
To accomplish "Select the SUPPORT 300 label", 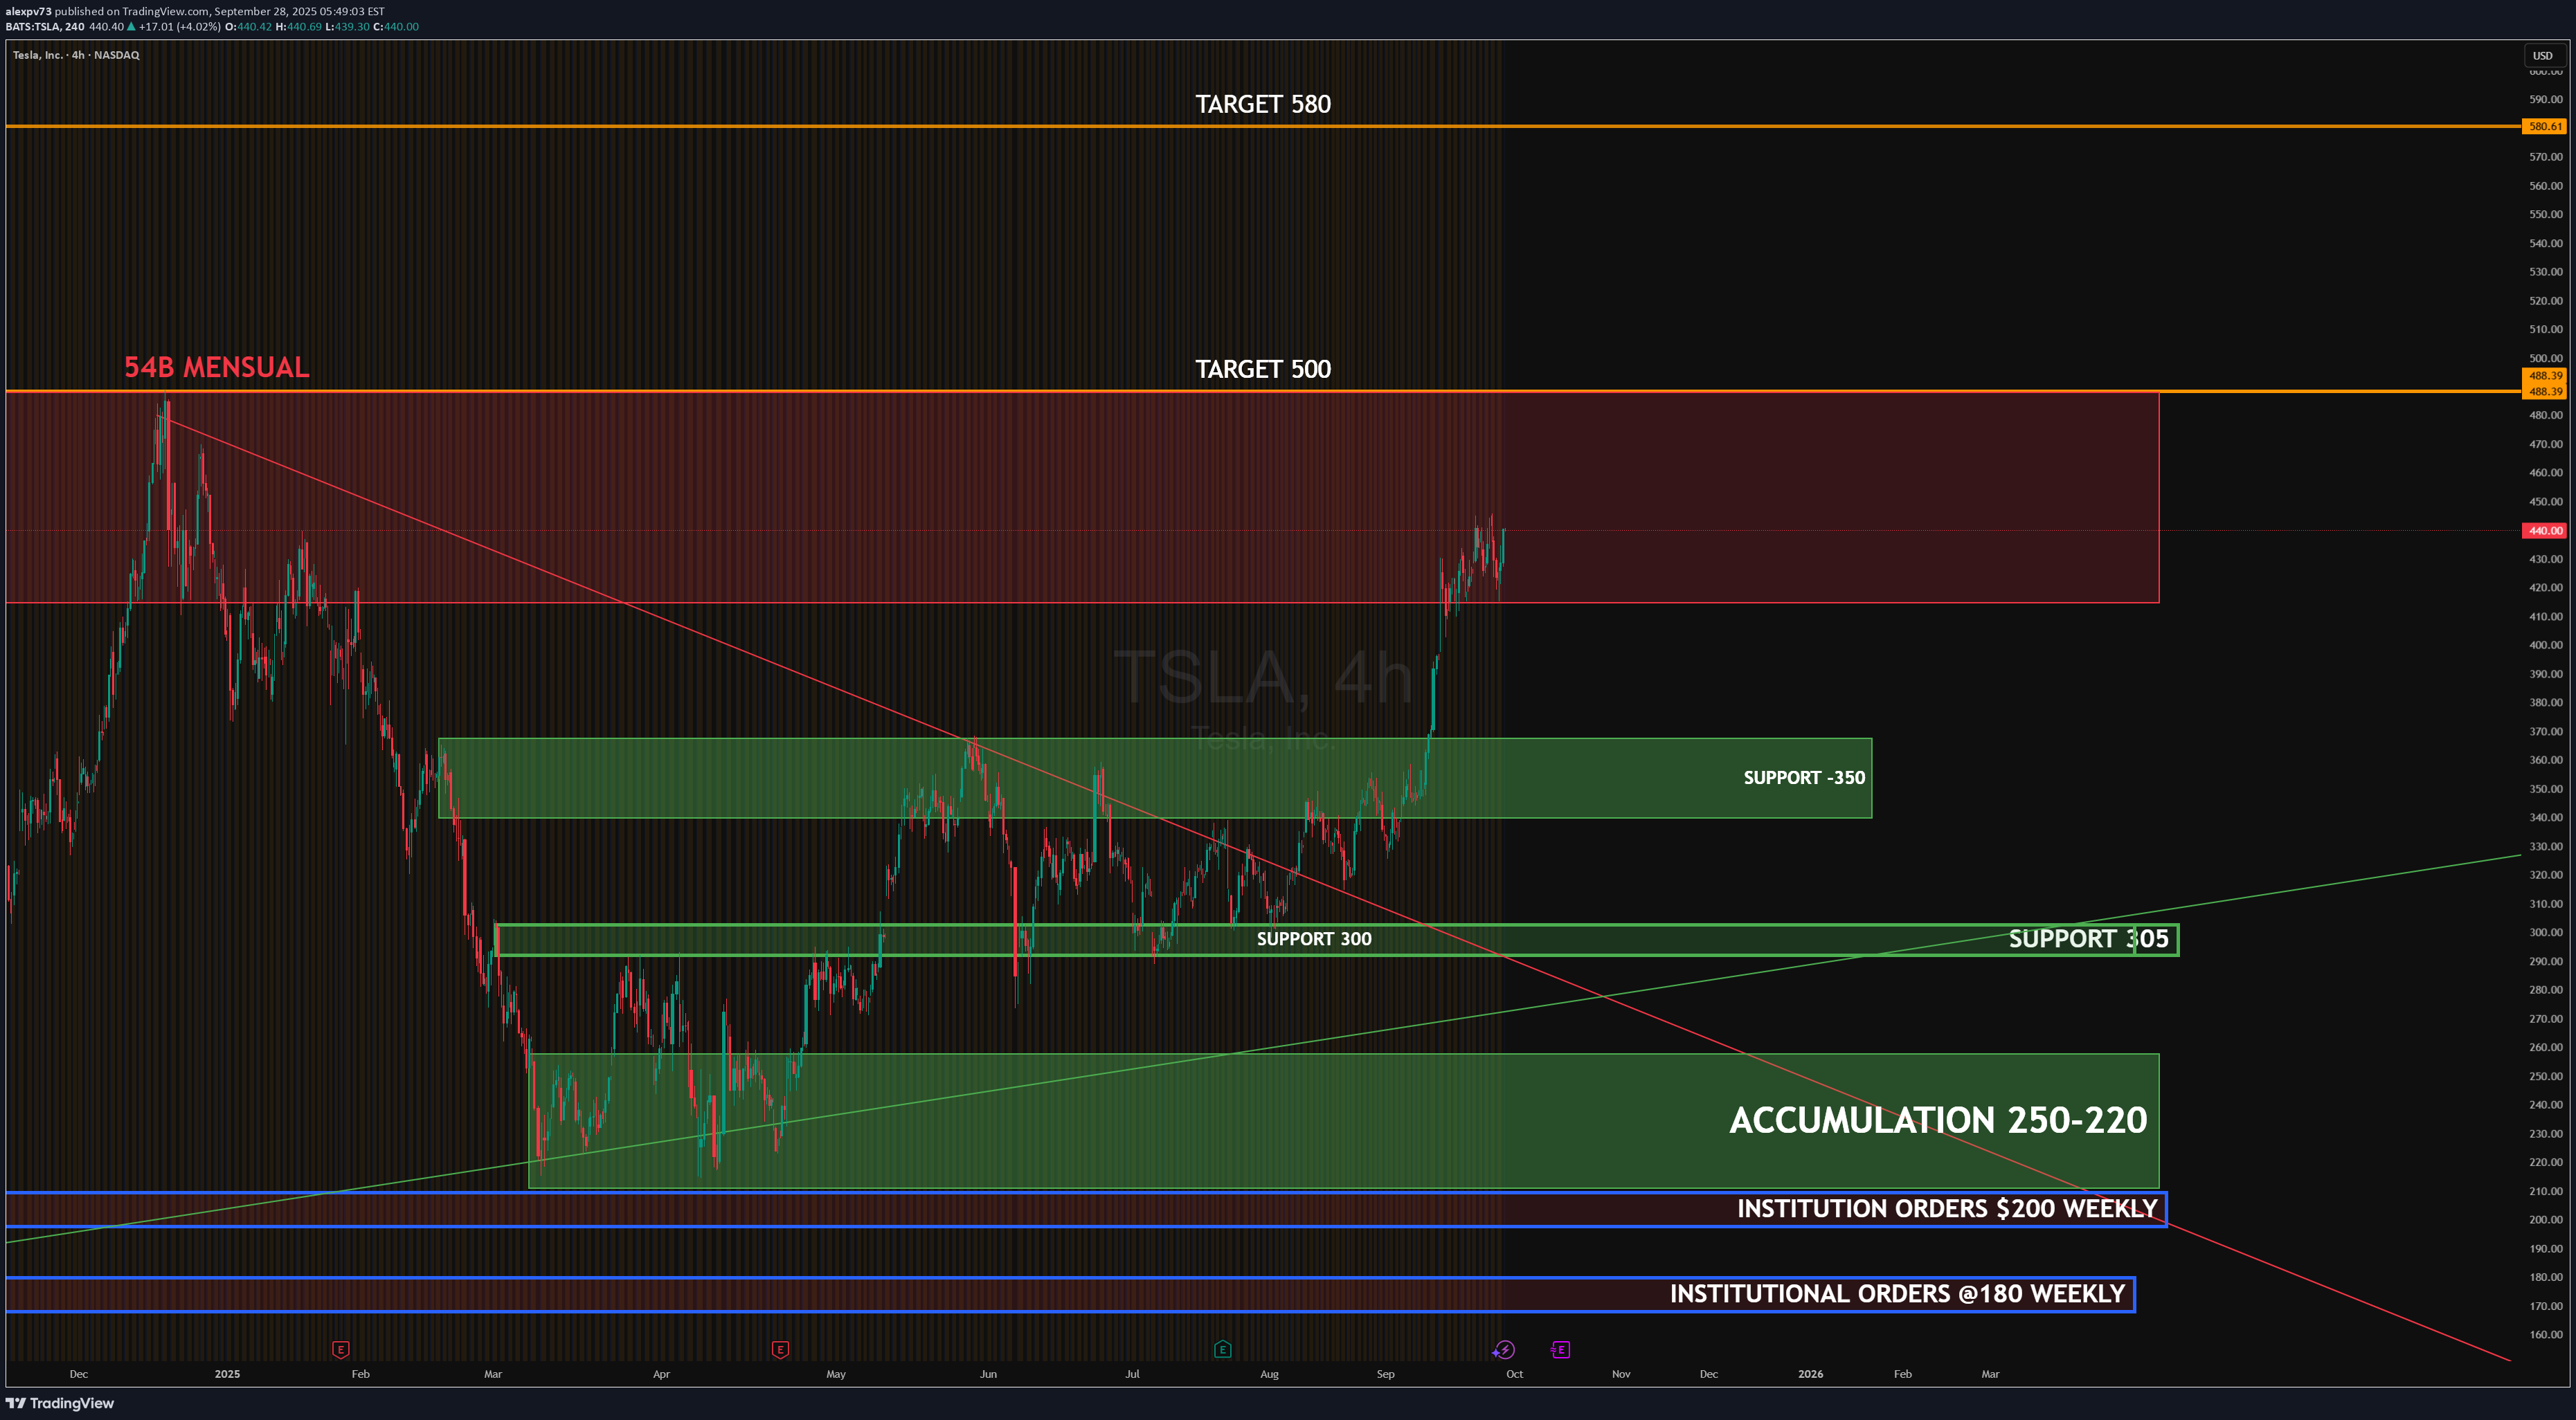I will coord(1314,938).
